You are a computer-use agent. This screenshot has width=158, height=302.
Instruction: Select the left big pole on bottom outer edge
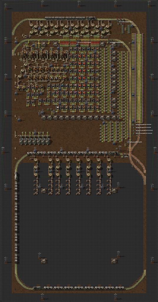[x=42, y=297]
